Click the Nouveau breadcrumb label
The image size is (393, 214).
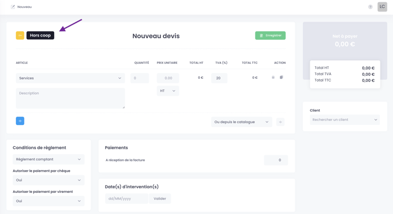pyautogui.click(x=25, y=7)
